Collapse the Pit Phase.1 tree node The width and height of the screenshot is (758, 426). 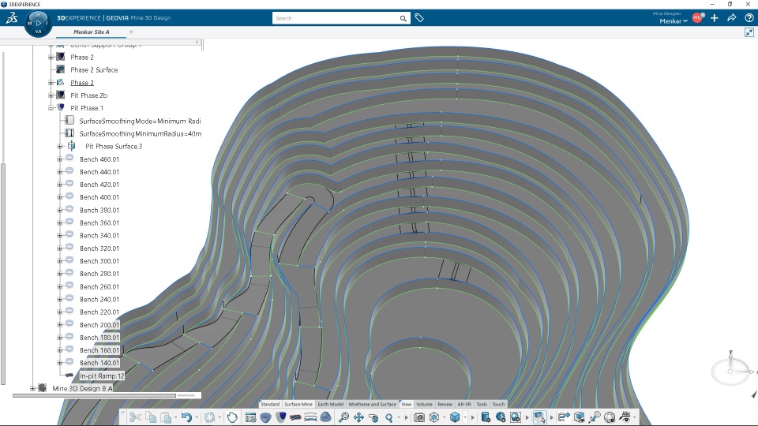coord(51,108)
